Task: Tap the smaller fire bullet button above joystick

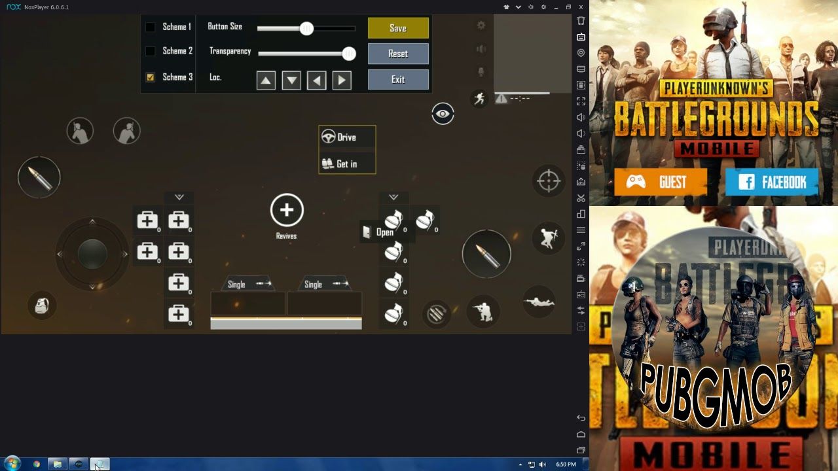Action: coord(39,177)
